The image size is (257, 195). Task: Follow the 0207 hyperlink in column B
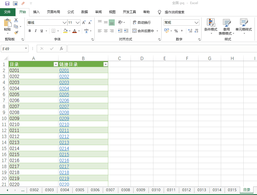[x=64, y=106]
